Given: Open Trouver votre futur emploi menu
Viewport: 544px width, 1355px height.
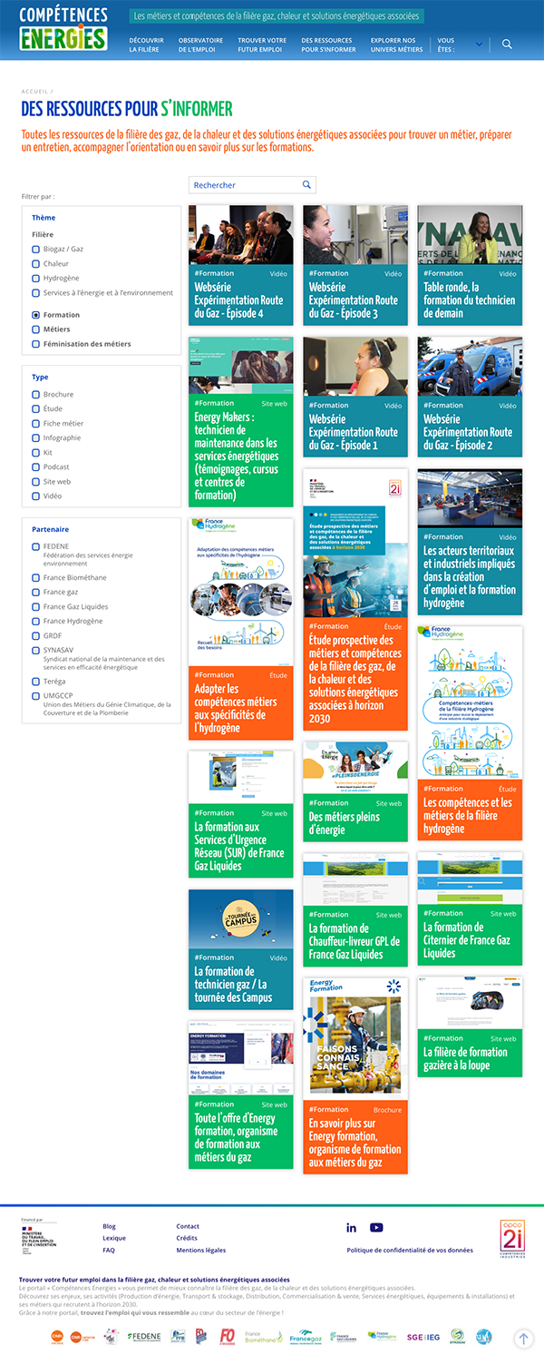Looking at the screenshot, I should [x=262, y=45].
